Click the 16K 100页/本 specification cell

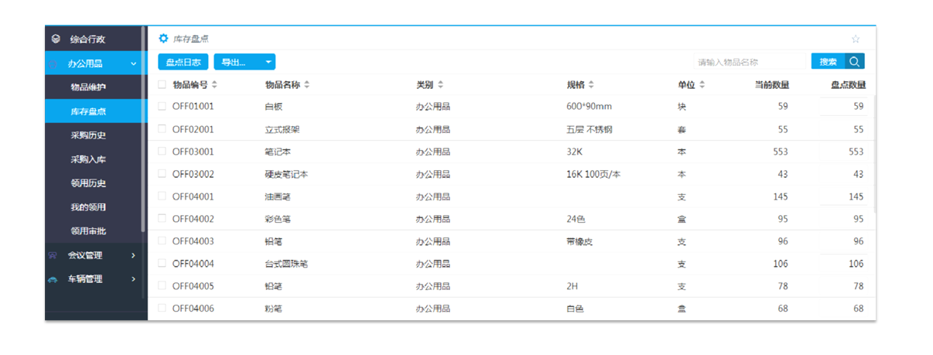593,174
